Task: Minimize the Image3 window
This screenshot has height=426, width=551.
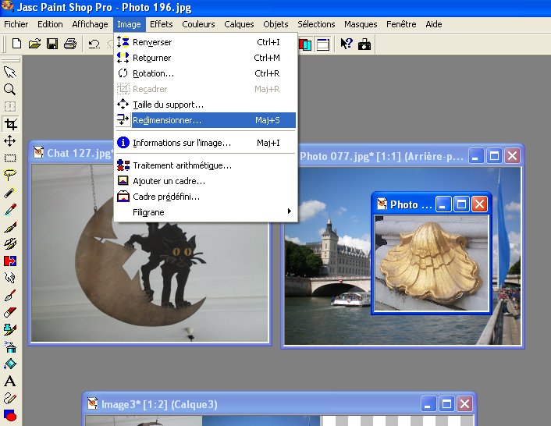Action: point(428,404)
